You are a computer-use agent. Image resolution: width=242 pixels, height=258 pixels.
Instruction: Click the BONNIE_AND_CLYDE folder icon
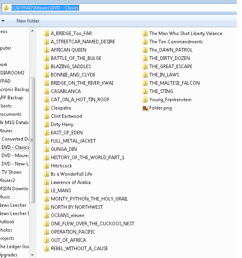tap(47, 75)
